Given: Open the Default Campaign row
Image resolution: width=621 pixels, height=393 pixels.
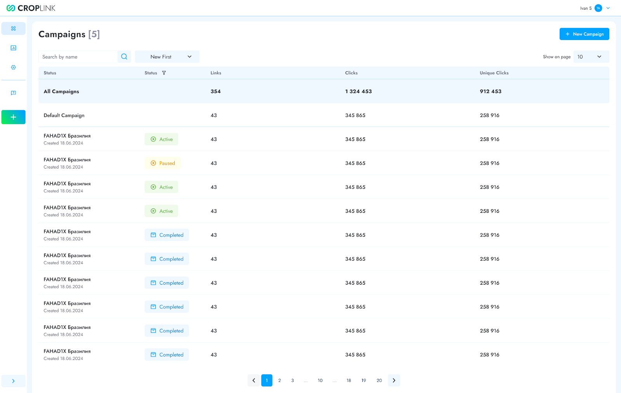Looking at the screenshot, I should (x=64, y=115).
